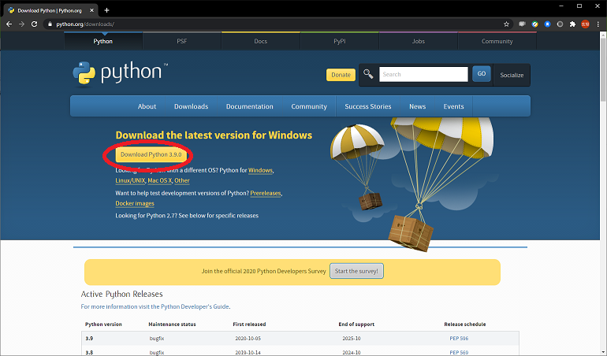This screenshot has width=607, height=356.
Task: Open the Success Stories menu
Action: pos(368,106)
